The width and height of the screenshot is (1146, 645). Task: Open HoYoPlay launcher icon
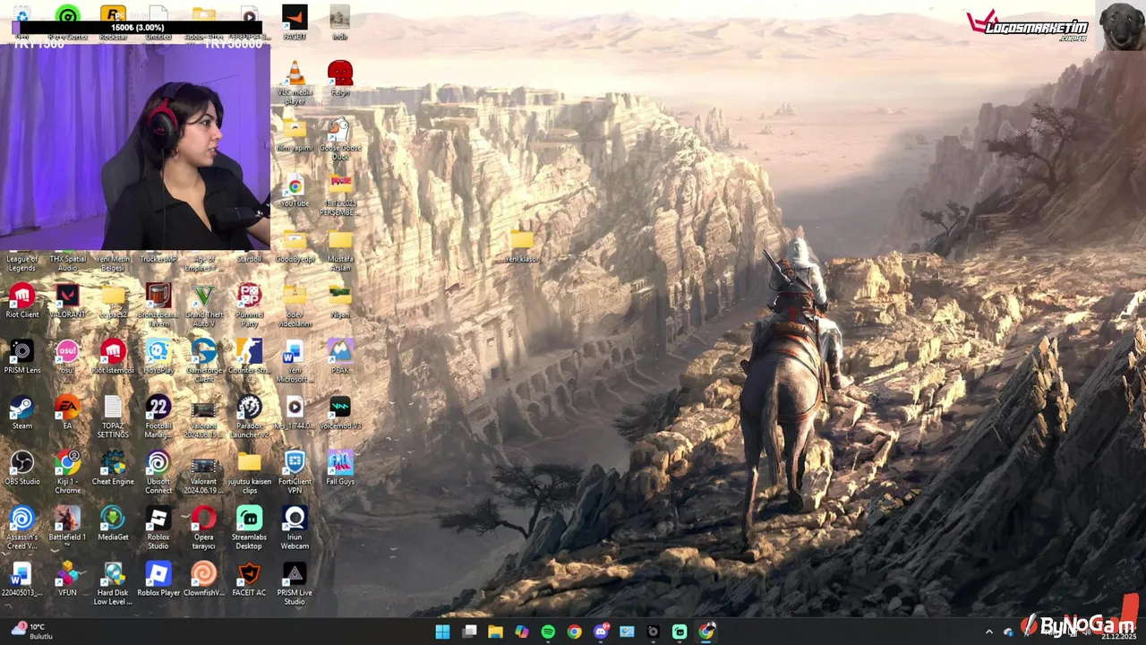[158, 357]
